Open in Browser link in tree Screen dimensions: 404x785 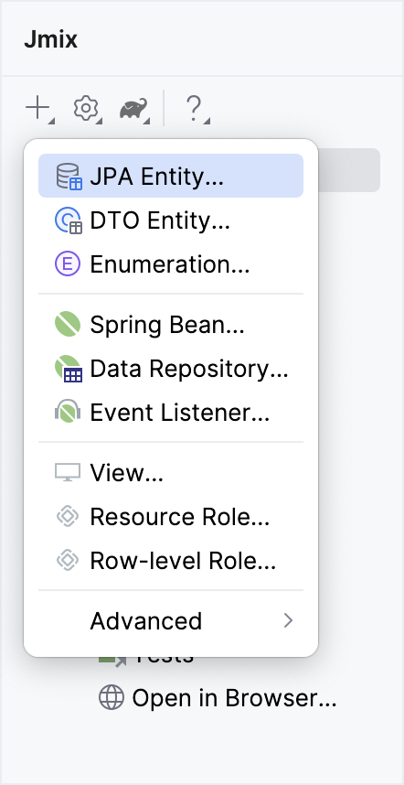218,698
